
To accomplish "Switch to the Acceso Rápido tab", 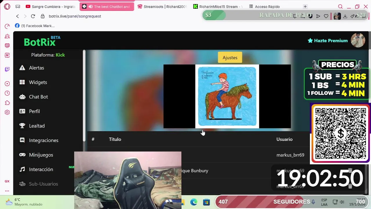I will pos(265,6).
